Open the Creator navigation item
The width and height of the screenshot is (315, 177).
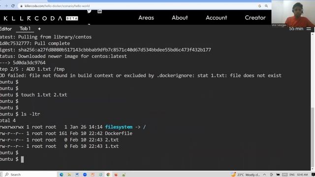click(255, 18)
